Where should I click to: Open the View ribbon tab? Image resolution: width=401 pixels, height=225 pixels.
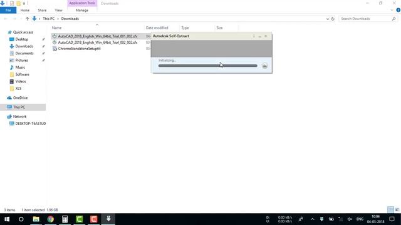(58, 10)
